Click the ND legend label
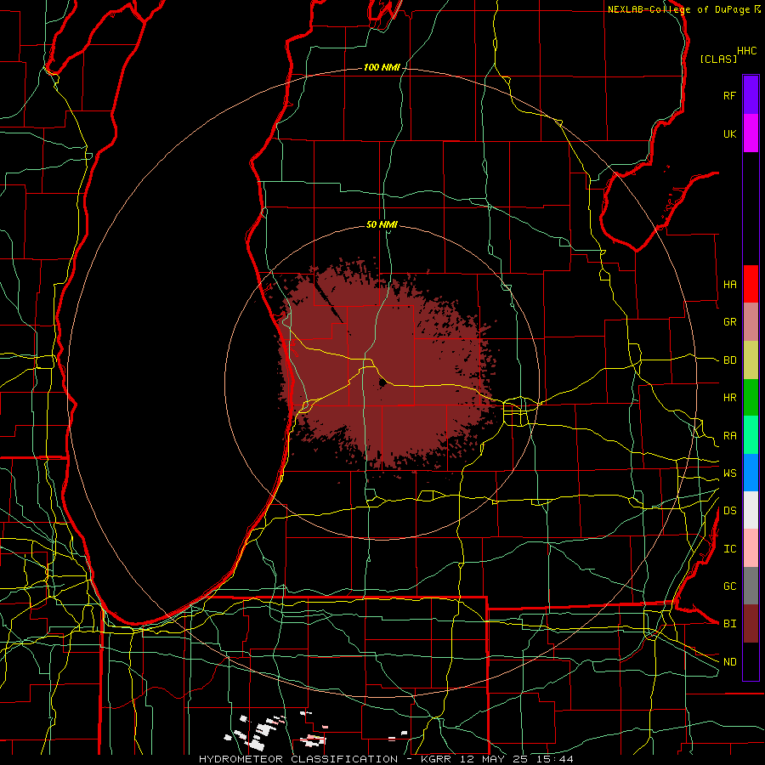Viewport: 765px width, 765px height. (729, 662)
